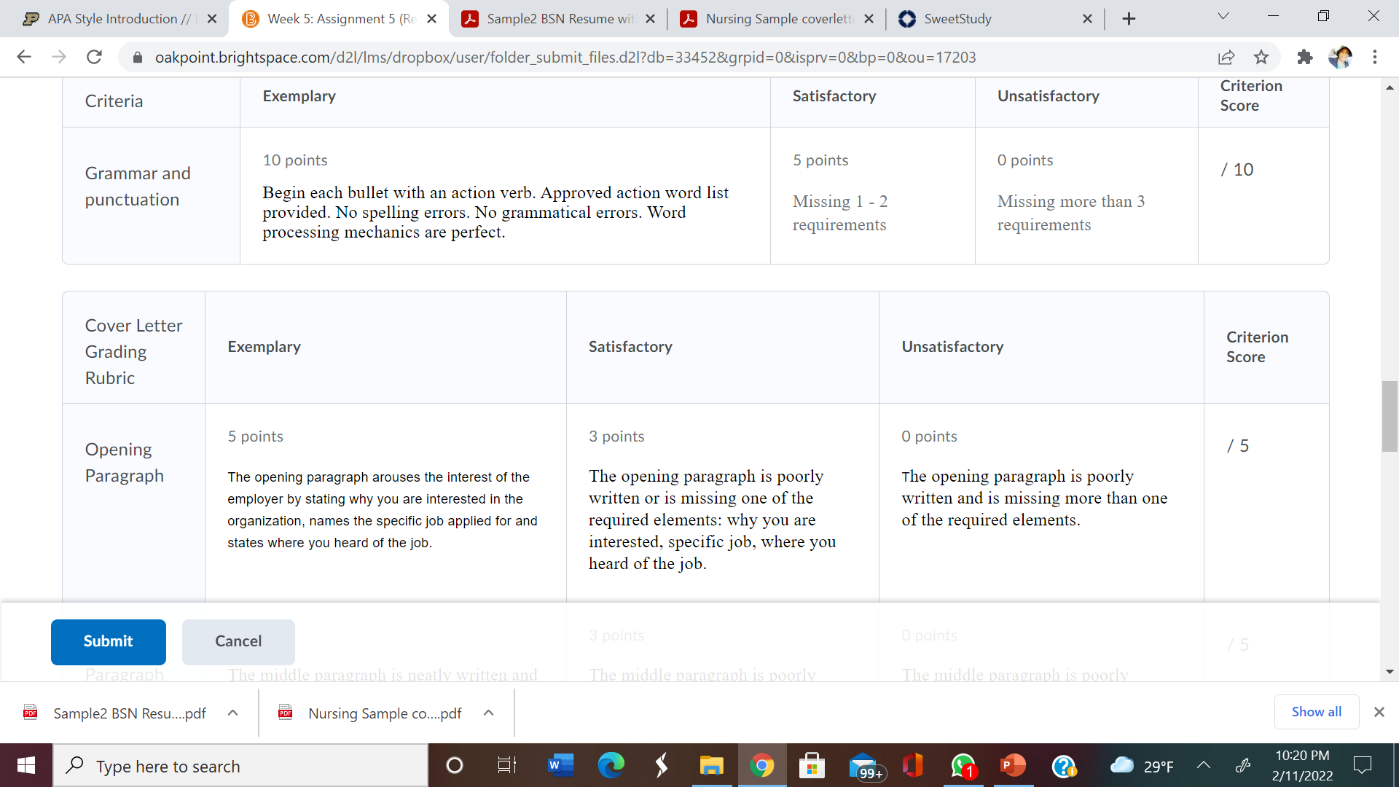Show hidden system tray icons
Image resolution: width=1399 pixels, height=787 pixels.
(1204, 766)
